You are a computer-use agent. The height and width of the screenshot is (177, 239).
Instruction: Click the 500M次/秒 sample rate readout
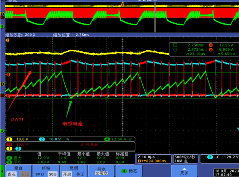[x=185, y=157]
